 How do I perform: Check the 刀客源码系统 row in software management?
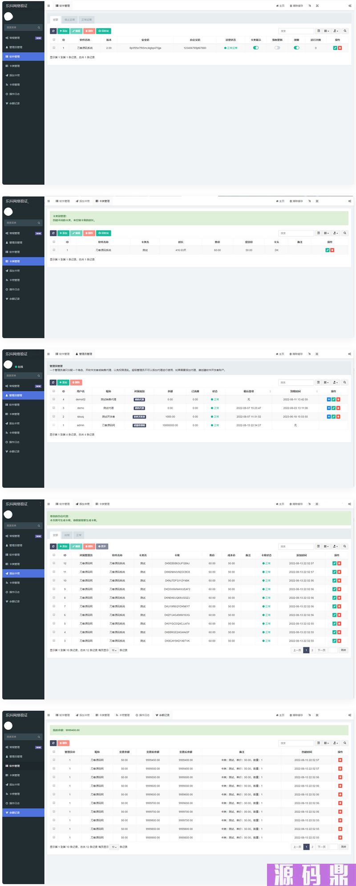point(54,47)
